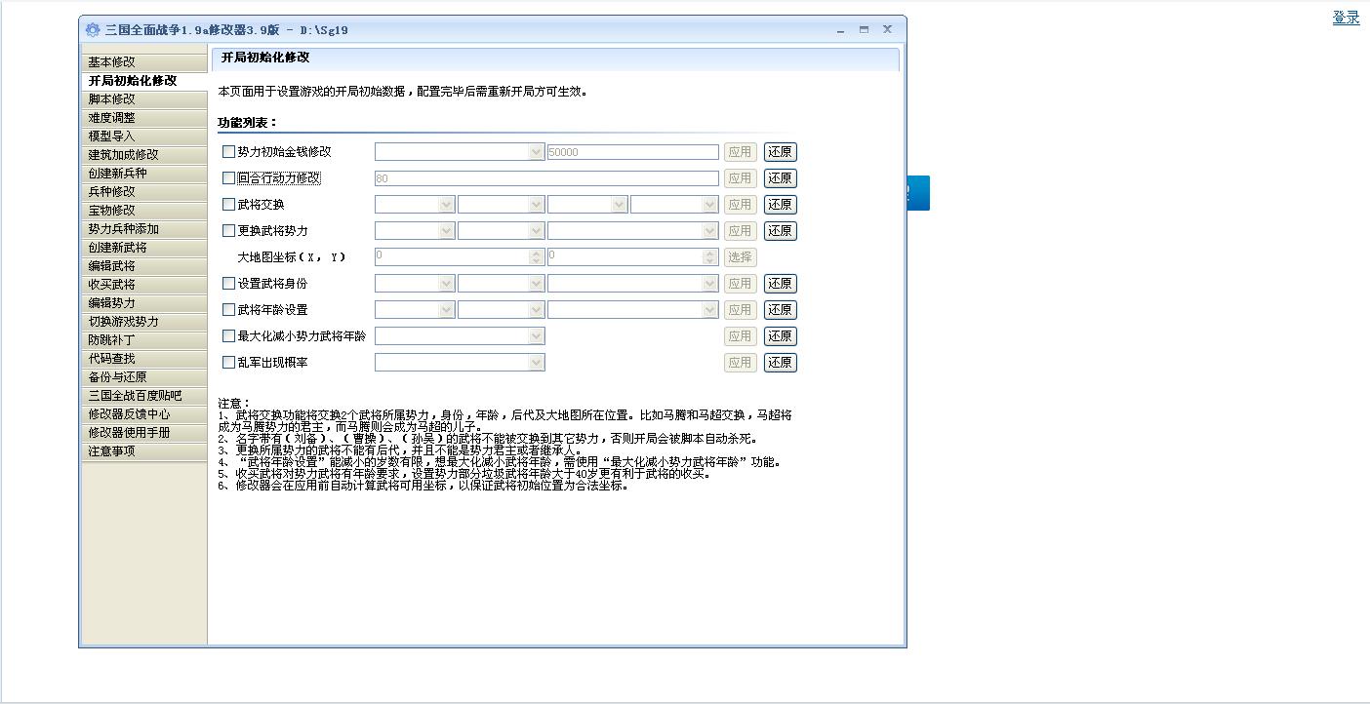Click 应用 for 势力初始金钱修改
The height and width of the screenshot is (704, 1370).
[x=741, y=151]
